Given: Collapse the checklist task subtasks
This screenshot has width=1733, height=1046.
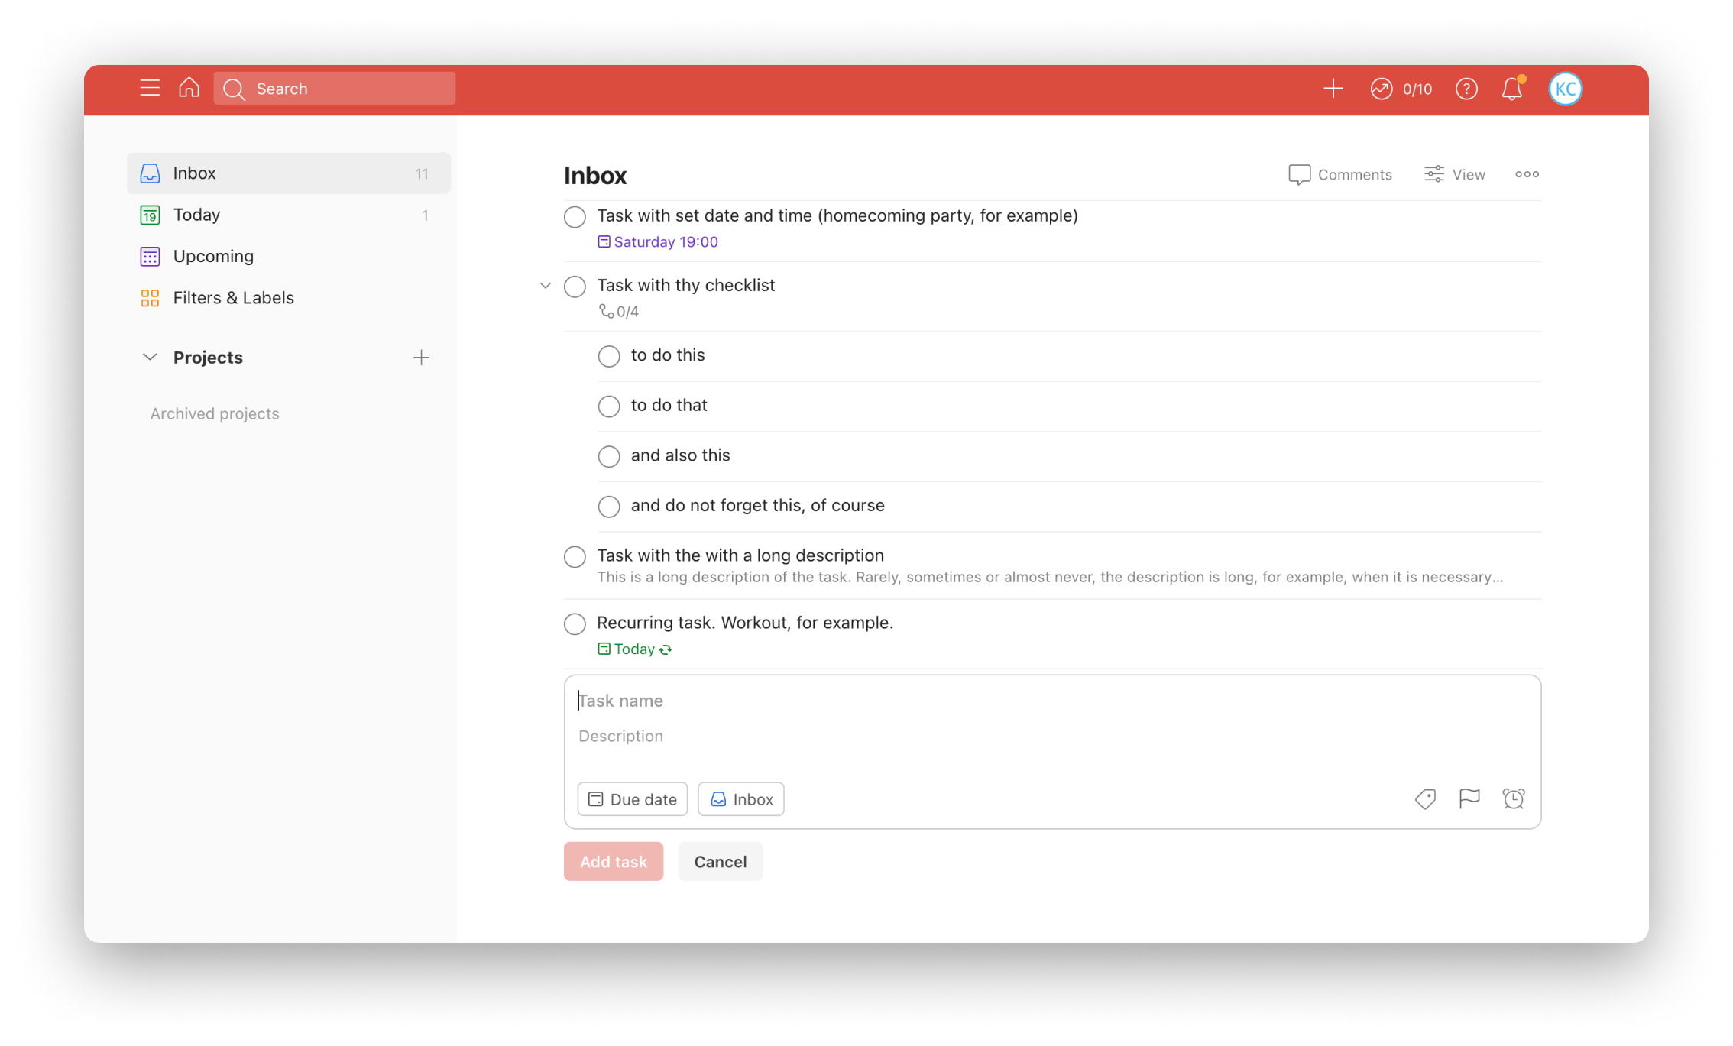Looking at the screenshot, I should coord(546,286).
